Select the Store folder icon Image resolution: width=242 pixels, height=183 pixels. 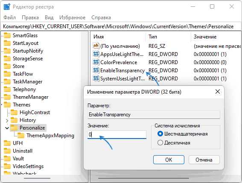(x=7, y=66)
